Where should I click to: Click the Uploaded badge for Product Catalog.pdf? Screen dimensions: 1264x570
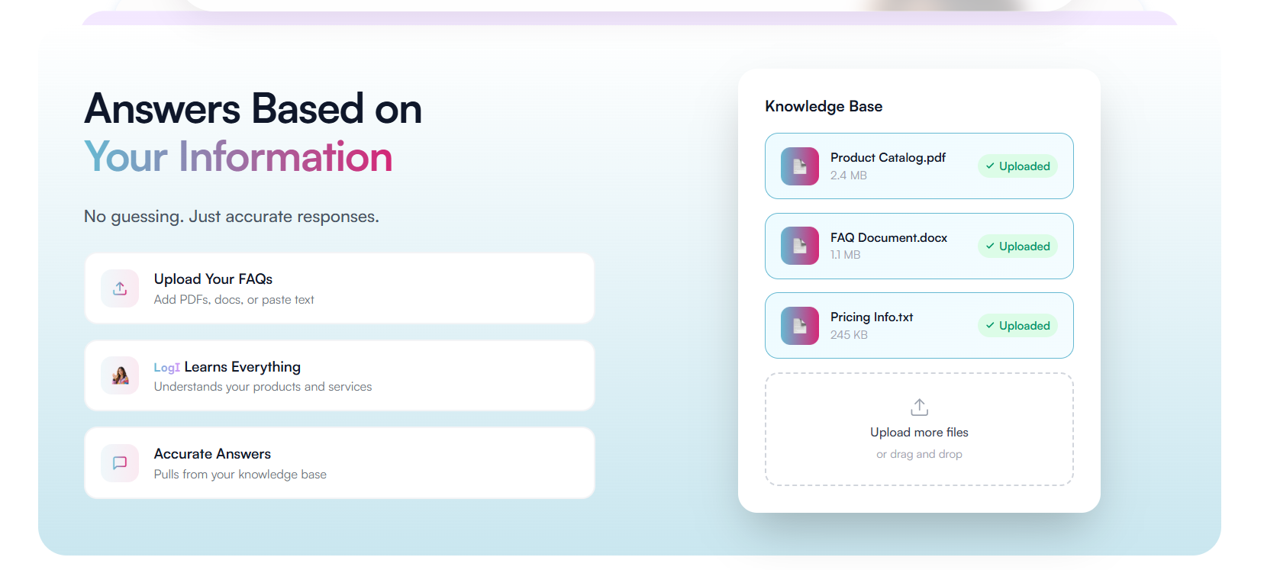(1017, 166)
